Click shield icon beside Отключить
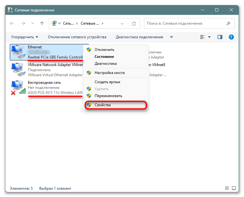The image size is (244, 197). tap(89, 50)
